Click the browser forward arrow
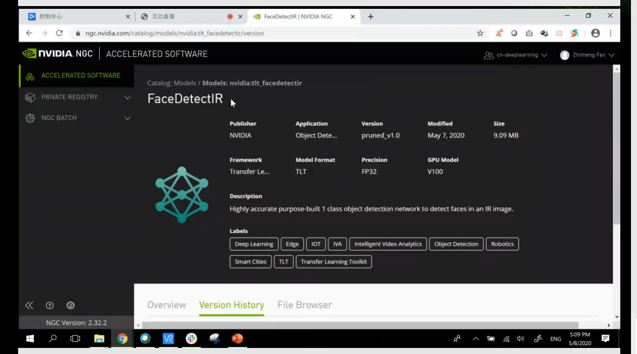The width and height of the screenshot is (637, 354). pos(44,33)
